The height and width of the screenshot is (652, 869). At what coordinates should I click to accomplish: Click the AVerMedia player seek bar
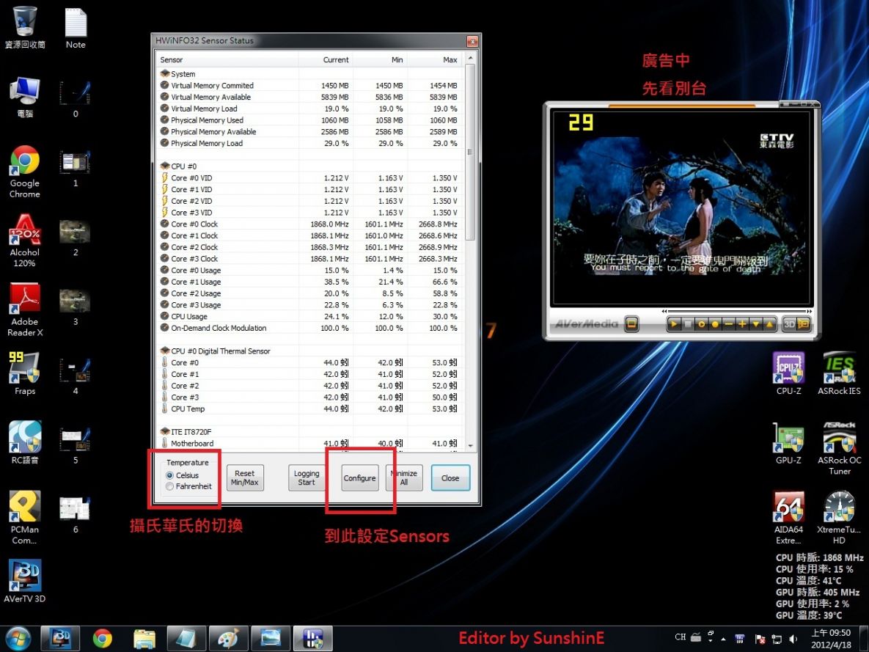point(738,312)
